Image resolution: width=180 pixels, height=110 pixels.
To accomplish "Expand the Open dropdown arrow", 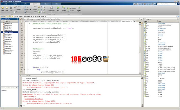I will click(7, 12).
